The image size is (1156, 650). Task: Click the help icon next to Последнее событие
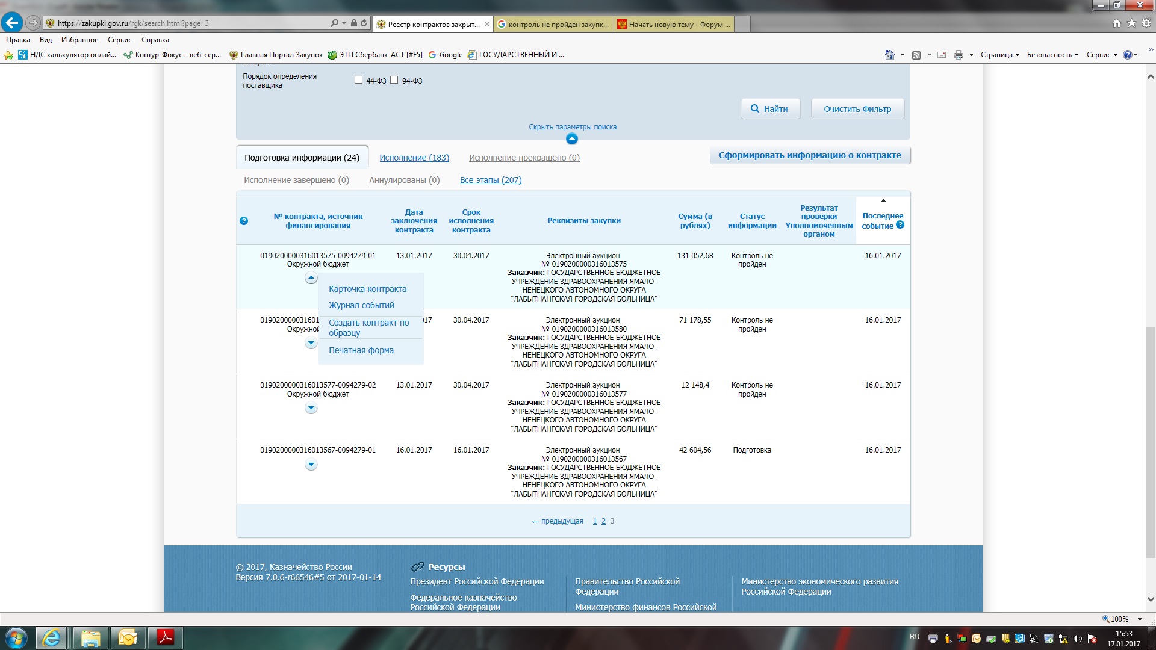click(x=900, y=225)
